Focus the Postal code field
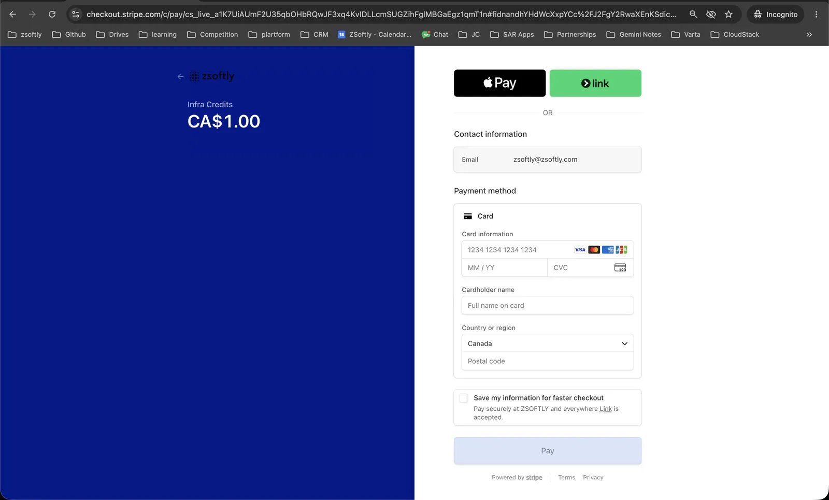The height and width of the screenshot is (500, 829). pos(548,361)
